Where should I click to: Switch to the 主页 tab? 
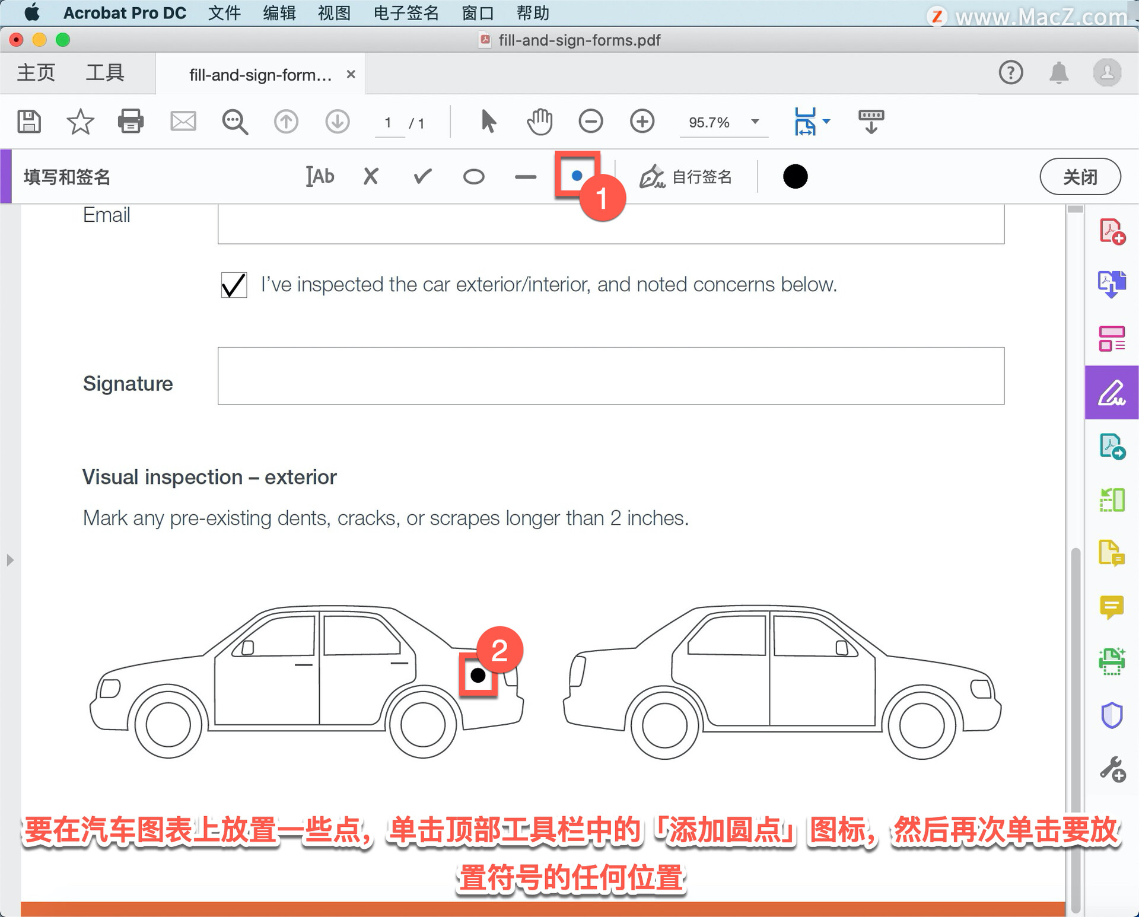coord(36,72)
